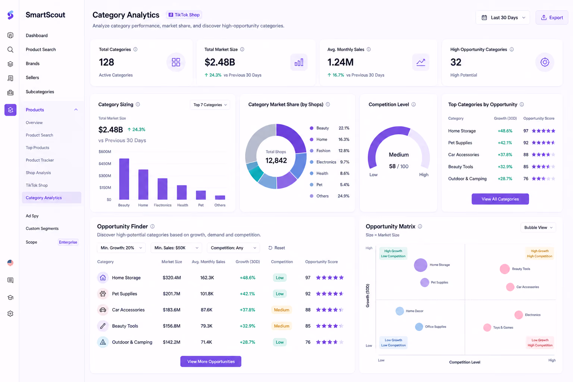The image size is (573, 382).
Task: Reset the Opportunity Finder filters
Action: point(276,248)
